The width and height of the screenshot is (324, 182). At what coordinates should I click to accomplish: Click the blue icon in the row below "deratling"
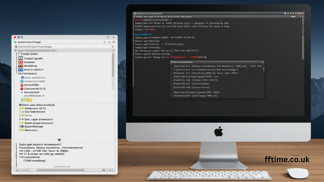click(x=21, y=70)
